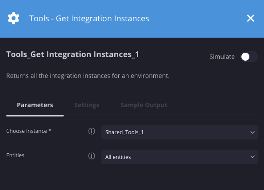264x190 pixels.
Task: Expand the Choose Instance chevron arrow
Action: [x=252, y=132]
